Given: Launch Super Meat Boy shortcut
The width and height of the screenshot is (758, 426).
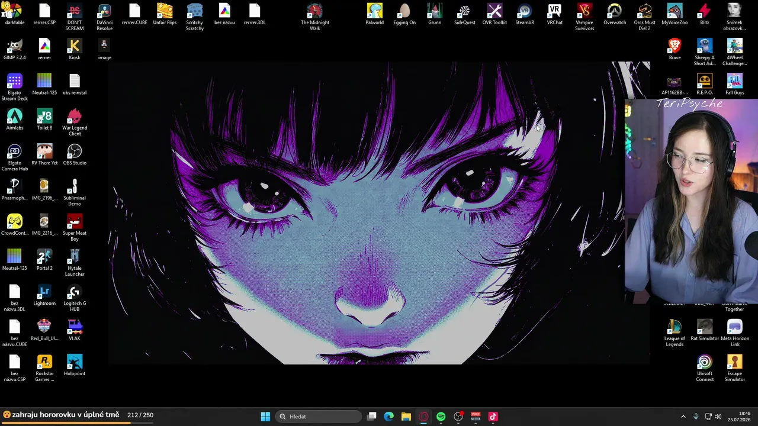Looking at the screenshot, I should point(75,228).
